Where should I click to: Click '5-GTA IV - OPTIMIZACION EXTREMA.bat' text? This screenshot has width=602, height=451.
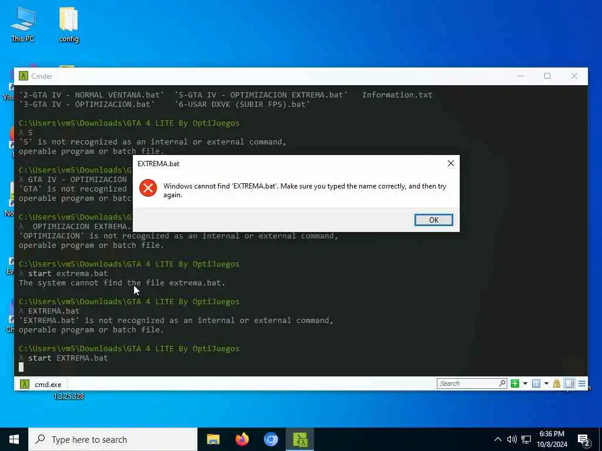260,95
